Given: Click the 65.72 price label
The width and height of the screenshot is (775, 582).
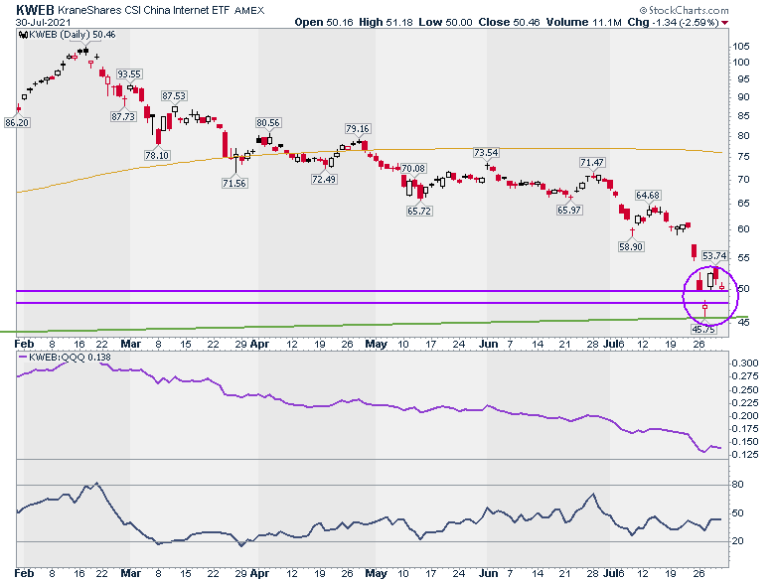Looking at the screenshot, I should pyautogui.click(x=419, y=211).
